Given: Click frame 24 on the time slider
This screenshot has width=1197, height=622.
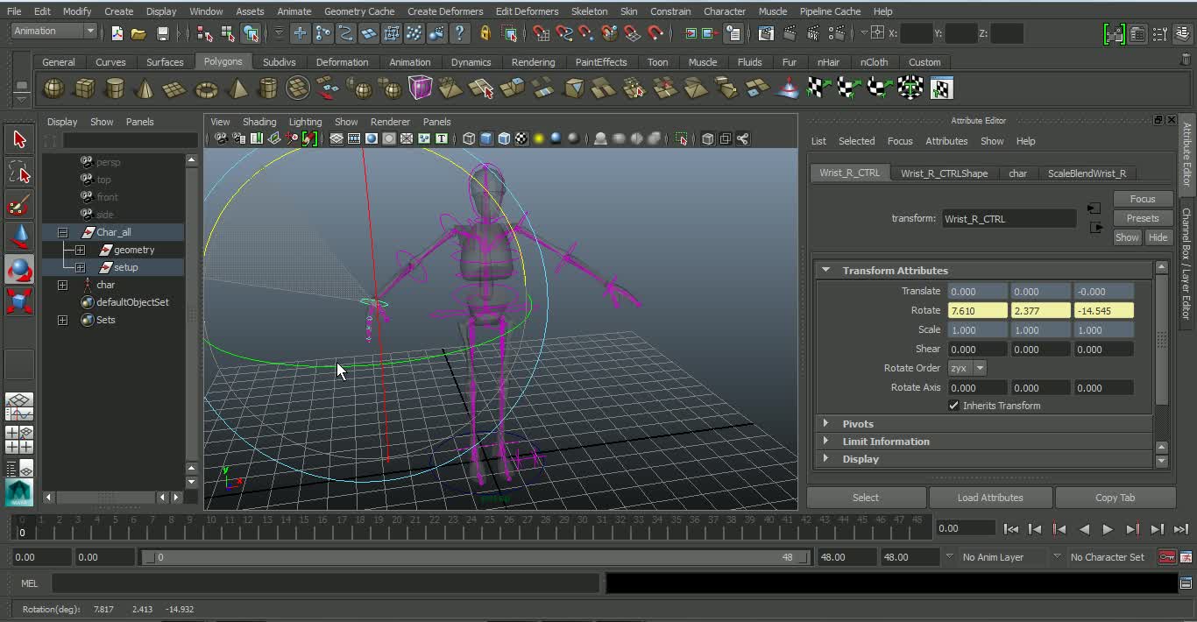Looking at the screenshot, I should (469, 529).
